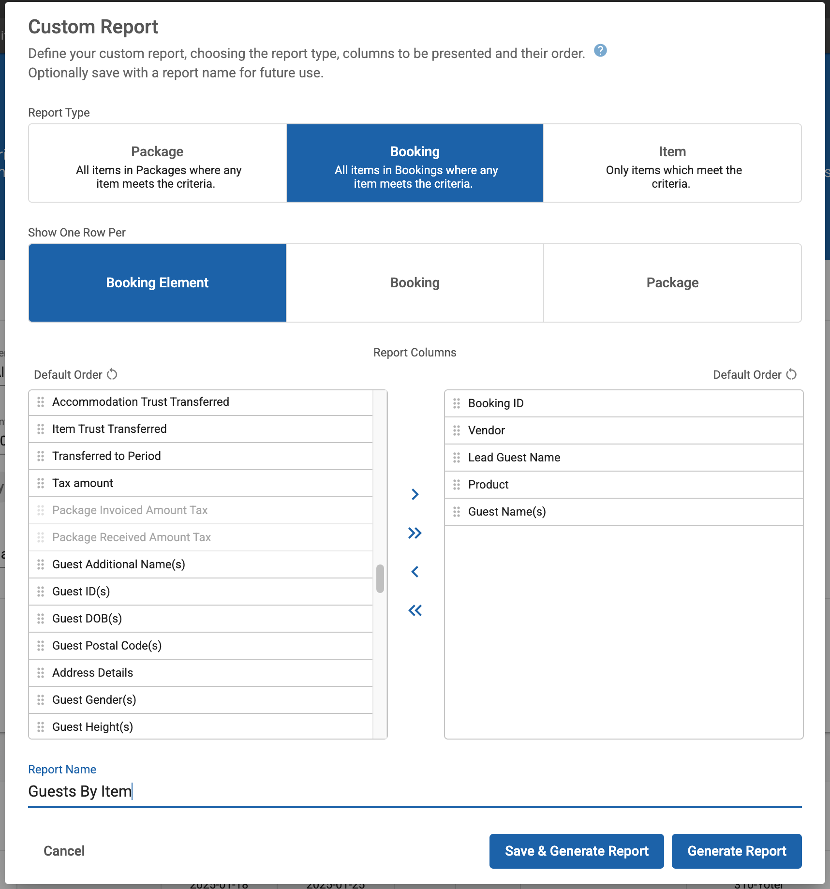Click the available columns list scrollbar thumb
The height and width of the screenshot is (889, 830).
point(380,578)
